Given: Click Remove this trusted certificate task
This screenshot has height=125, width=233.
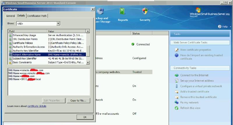Looking at the screenshot, I should click(199, 97).
